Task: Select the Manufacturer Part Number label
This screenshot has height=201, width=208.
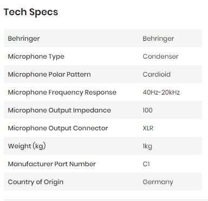Action: coord(51,164)
